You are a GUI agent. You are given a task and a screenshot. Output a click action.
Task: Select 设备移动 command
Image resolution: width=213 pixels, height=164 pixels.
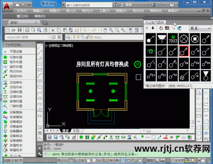pos(16,136)
